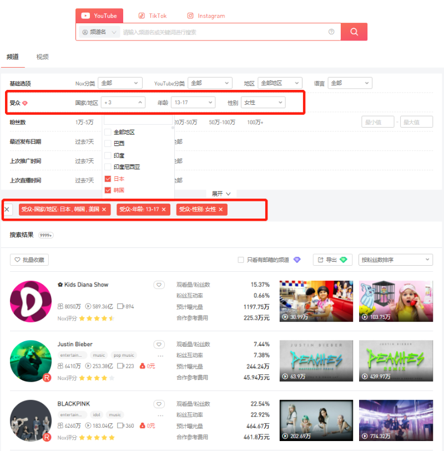Click heart icon next to BLACKPINK
Image resolution: width=444 pixels, height=451 pixels.
click(x=159, y=404)
